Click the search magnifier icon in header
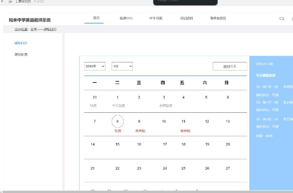This screenshot has width=293, height=193. click(x=282, y=19)
